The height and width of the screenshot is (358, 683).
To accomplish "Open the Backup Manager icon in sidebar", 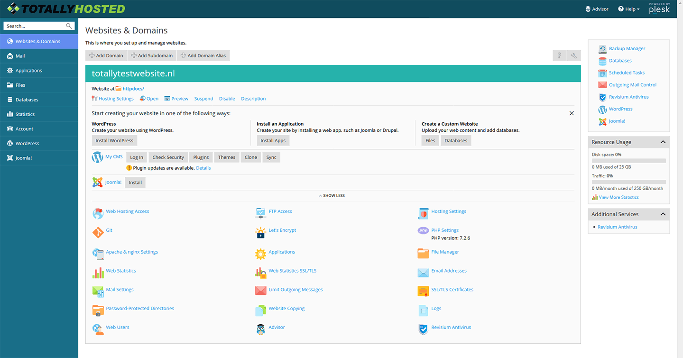I will (x=602, y=49).
